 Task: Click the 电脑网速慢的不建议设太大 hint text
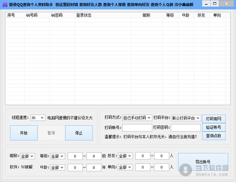point(70,118)
